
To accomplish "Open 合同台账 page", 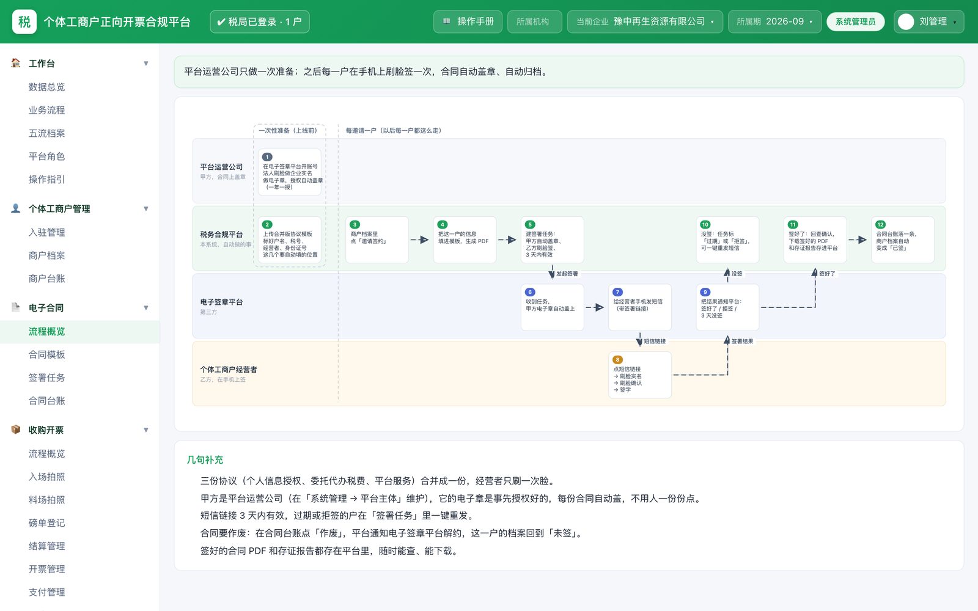I will [x=79, y=401].
